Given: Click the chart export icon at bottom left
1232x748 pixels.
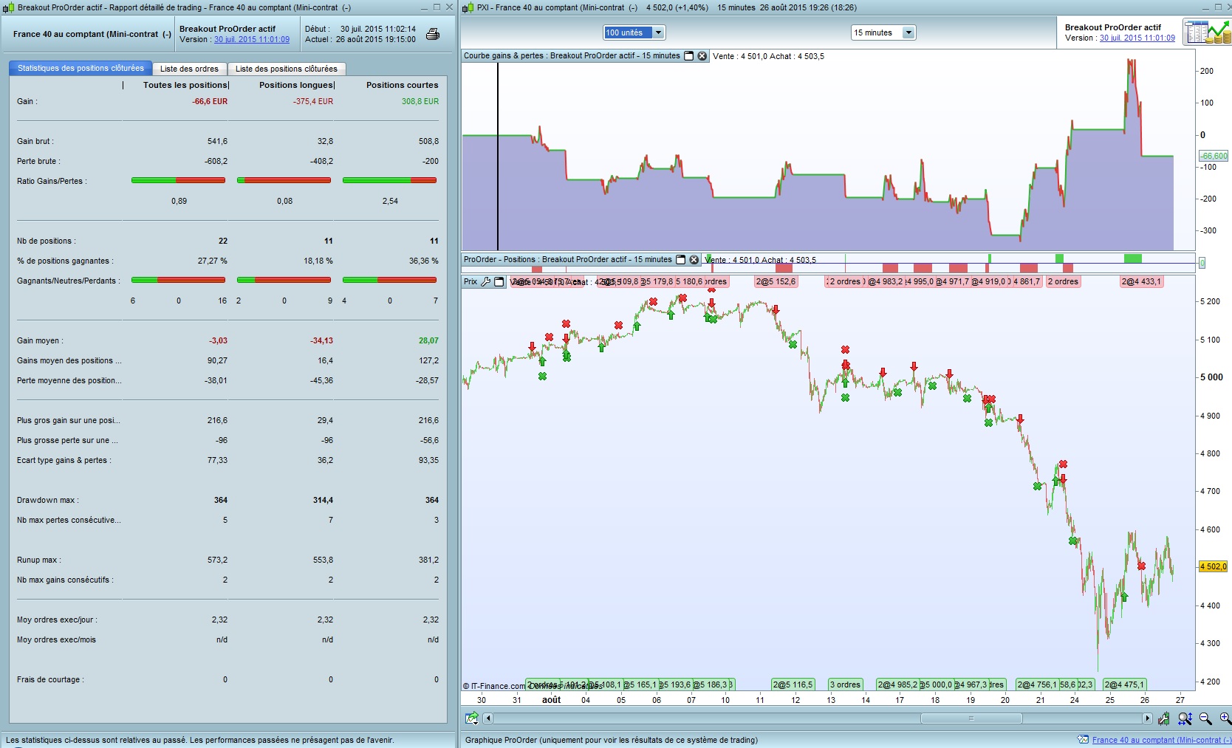Looking at the screenshot, I should pyautogui.click(x=471, y=718).
